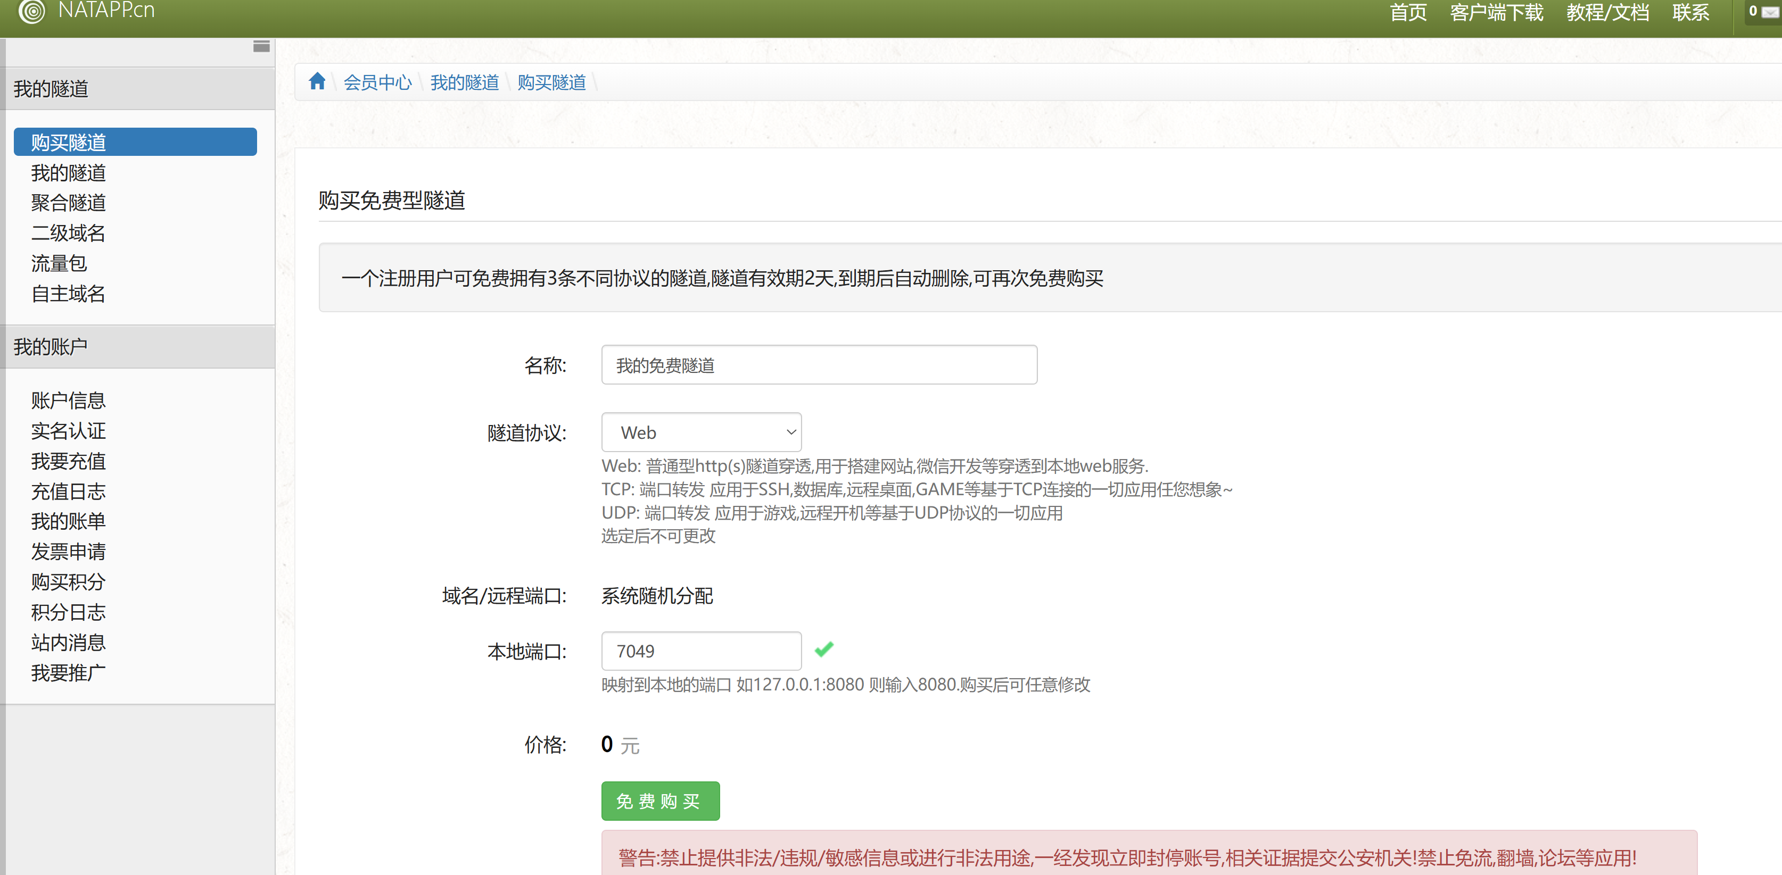Open 我要充值 in sidebar
This screenshot has width=1782, height=875.
coord(69,461)
